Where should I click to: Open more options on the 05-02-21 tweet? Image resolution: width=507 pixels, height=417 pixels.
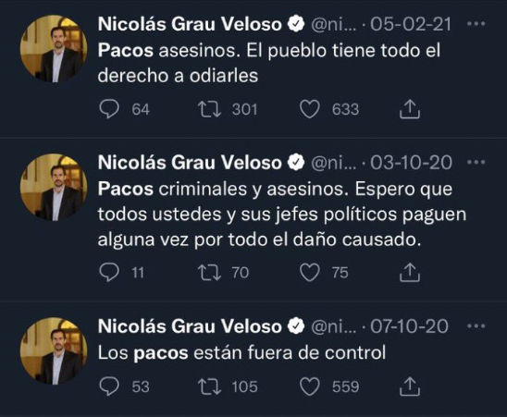476,24
